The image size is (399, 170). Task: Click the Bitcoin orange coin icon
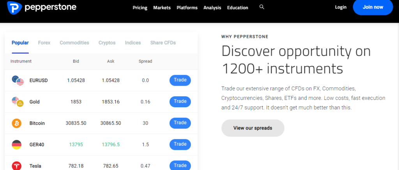click(x=17, y=124)
